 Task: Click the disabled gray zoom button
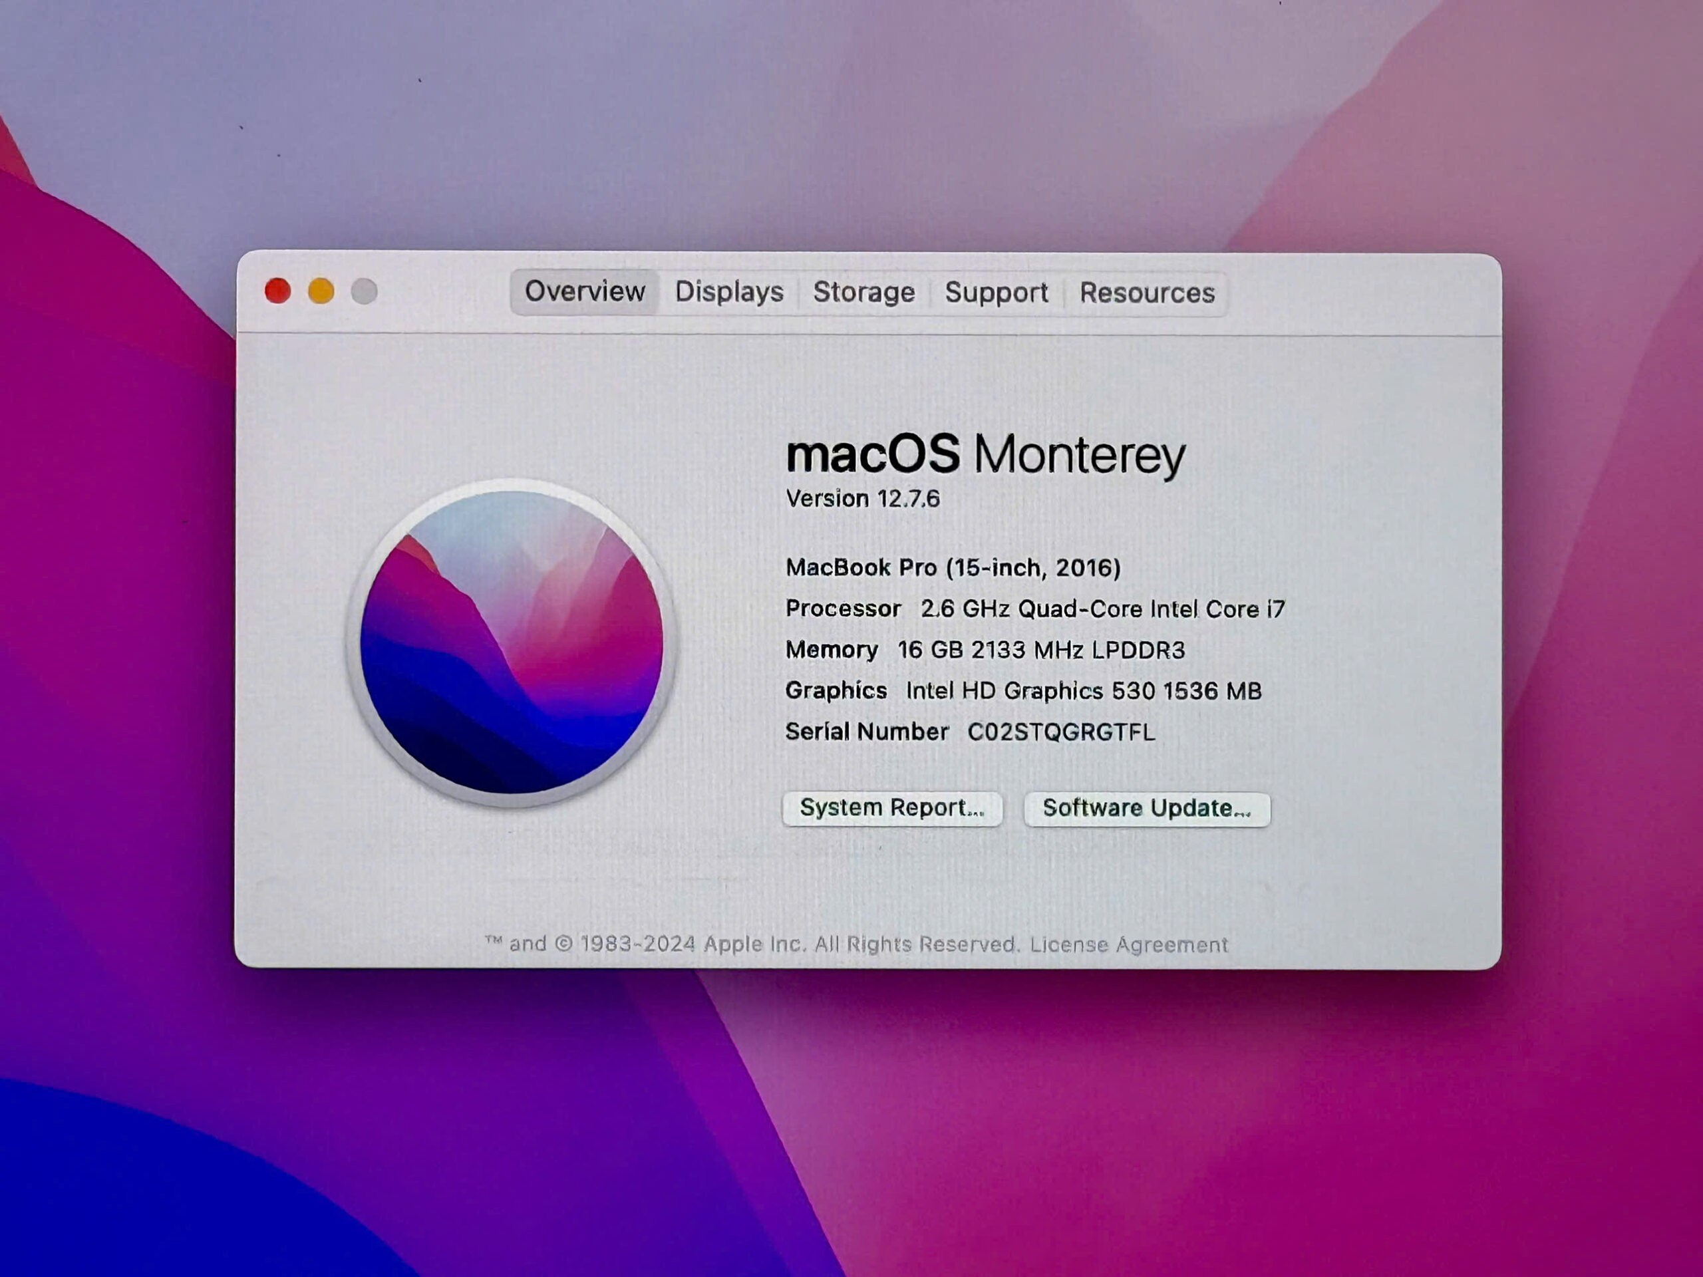click(x=364, y=291)
